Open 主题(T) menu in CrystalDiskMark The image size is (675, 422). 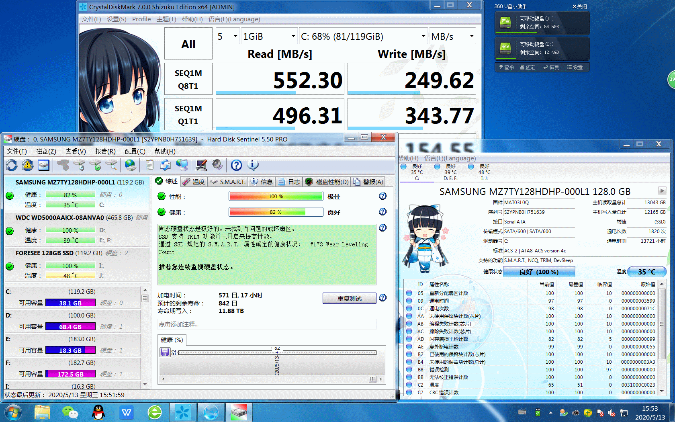click(x=166, y=19)
